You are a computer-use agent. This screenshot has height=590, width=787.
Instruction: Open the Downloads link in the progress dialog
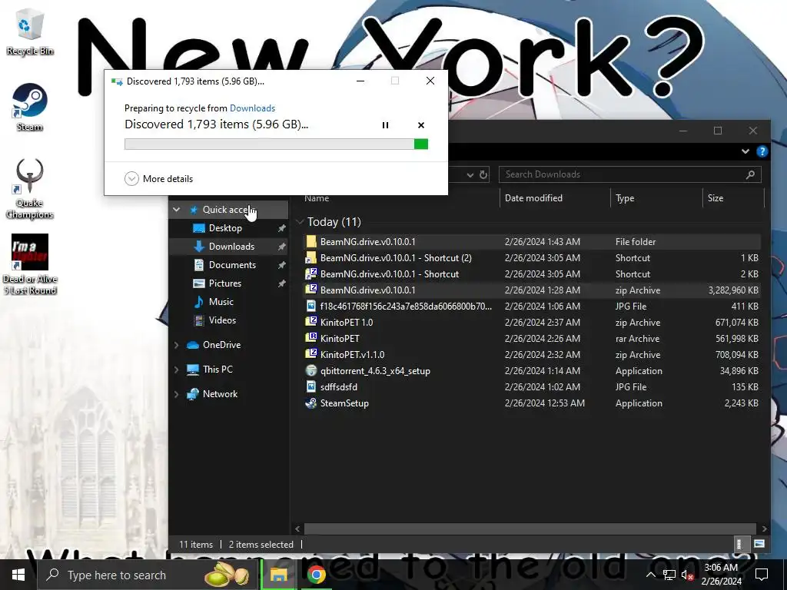252,108
